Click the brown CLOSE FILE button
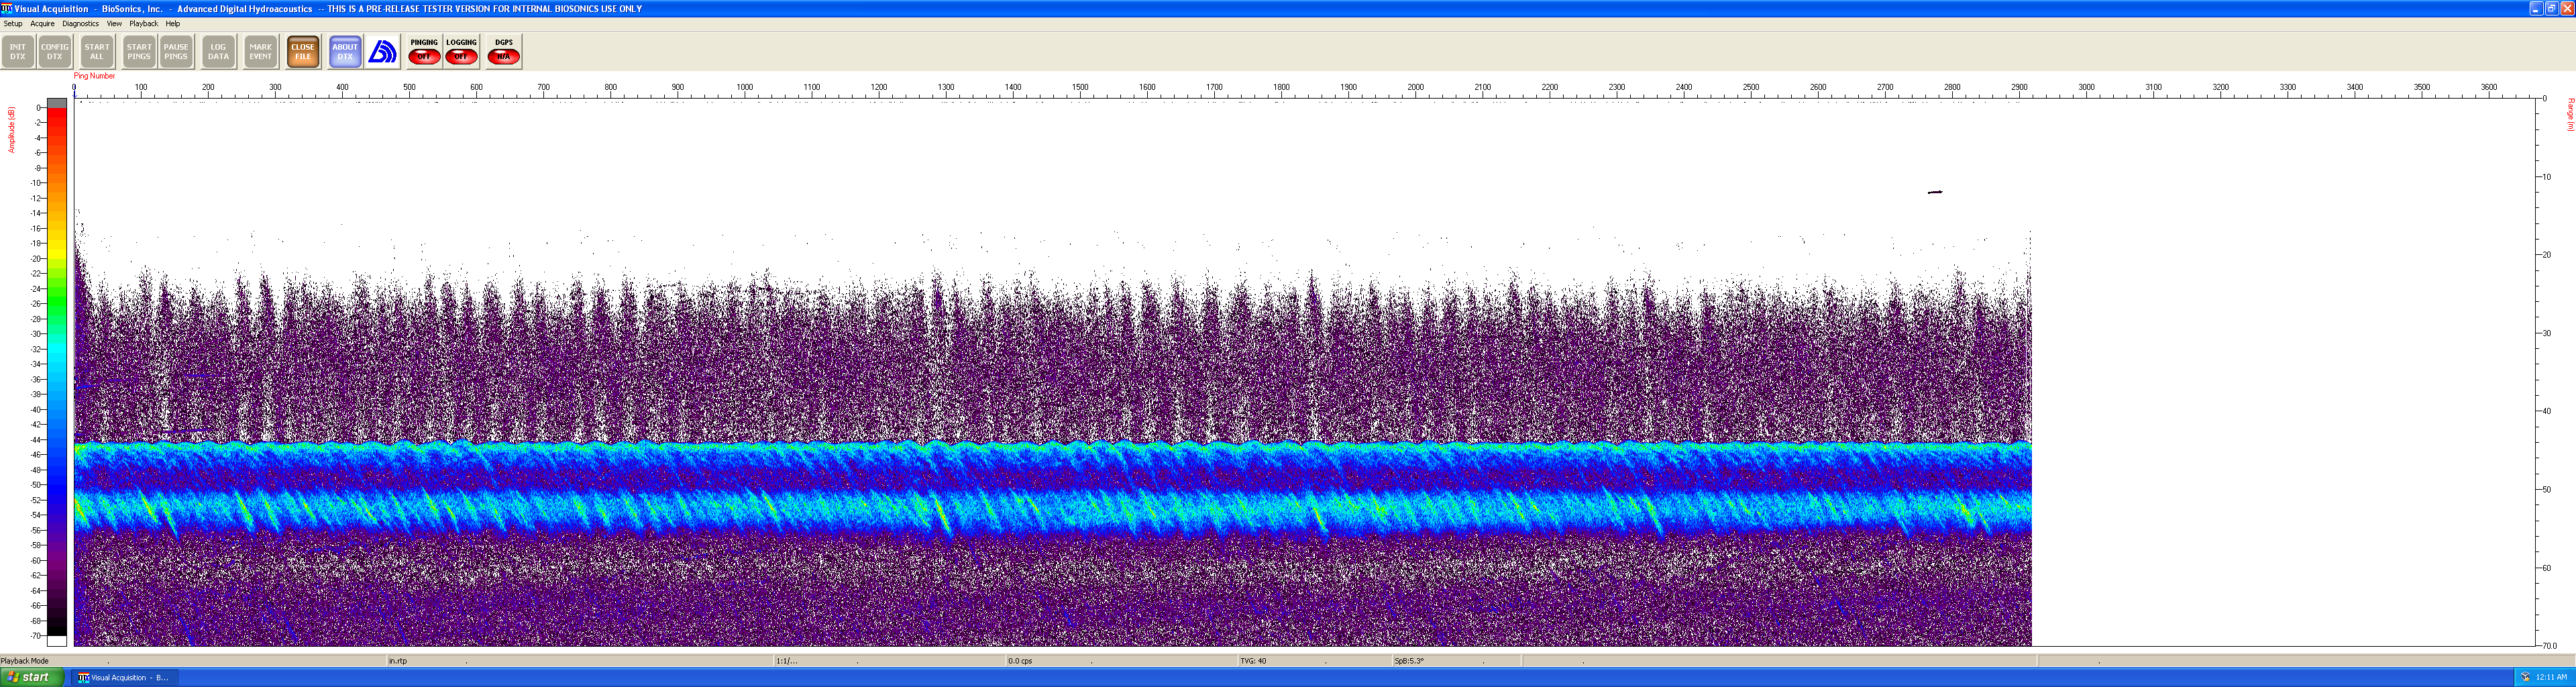 pos(303,52)
